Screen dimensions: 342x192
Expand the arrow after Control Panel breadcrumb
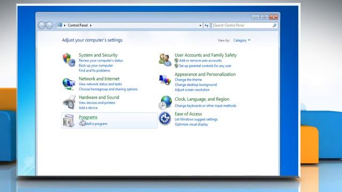pos(91,26)
